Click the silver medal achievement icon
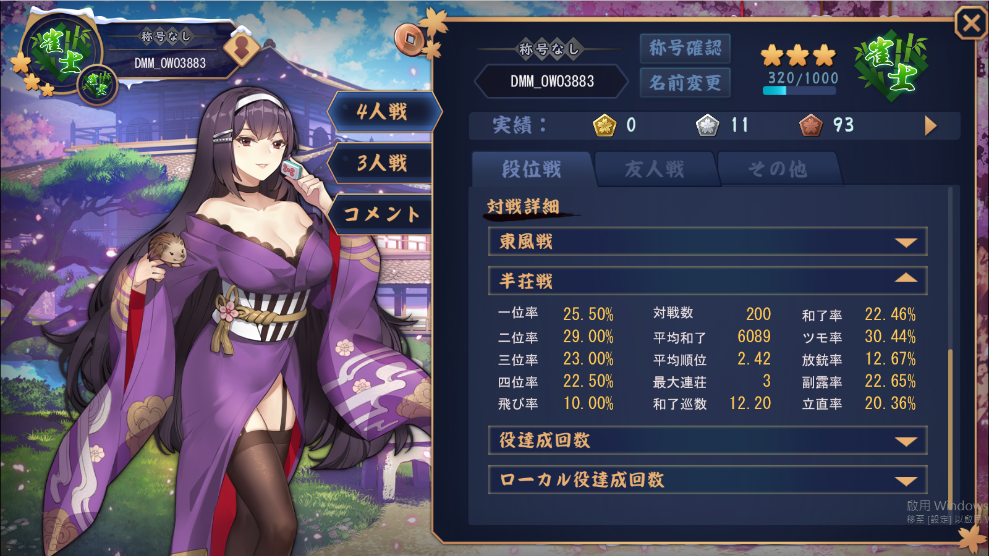 tap(707, 125)
